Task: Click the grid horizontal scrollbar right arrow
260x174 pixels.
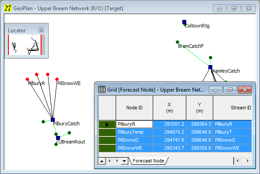Action: [248, 161]
